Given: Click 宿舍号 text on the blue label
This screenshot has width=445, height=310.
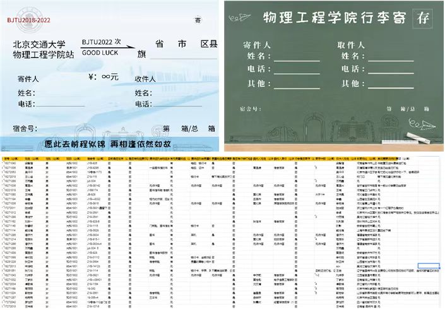Looking at the screenshot, I should pos(25,129).
